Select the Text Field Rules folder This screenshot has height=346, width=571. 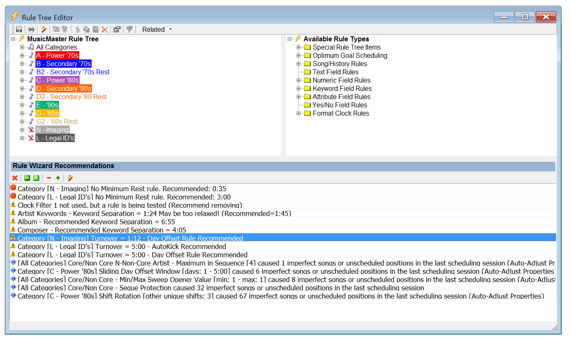335,72
